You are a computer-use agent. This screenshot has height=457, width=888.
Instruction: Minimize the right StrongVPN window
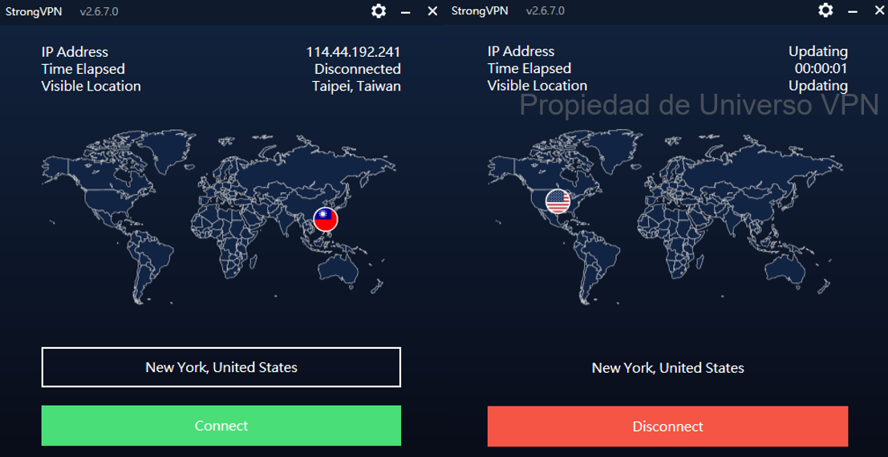pos(853,11)
